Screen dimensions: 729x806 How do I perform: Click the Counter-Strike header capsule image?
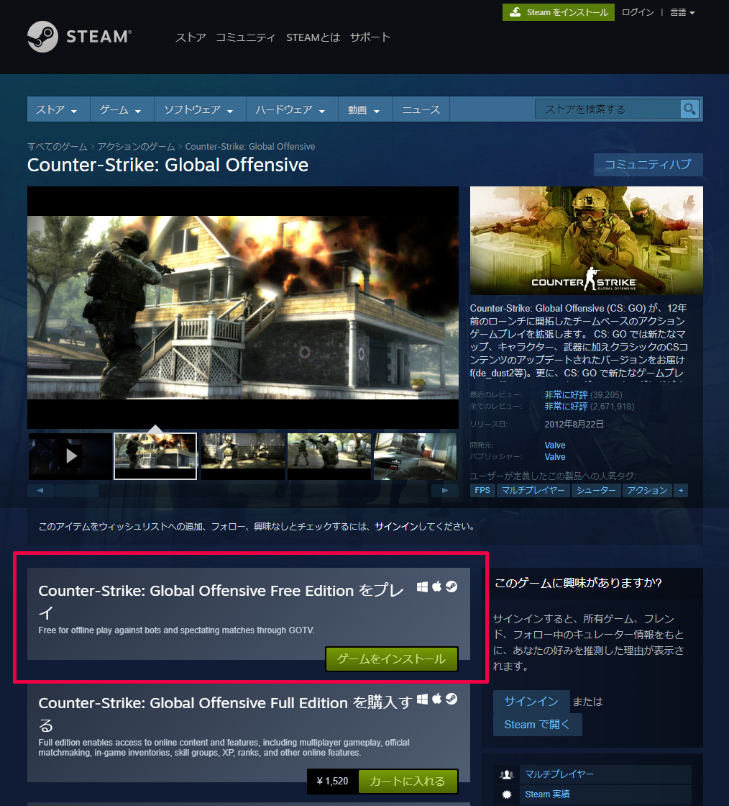[586, 240]
